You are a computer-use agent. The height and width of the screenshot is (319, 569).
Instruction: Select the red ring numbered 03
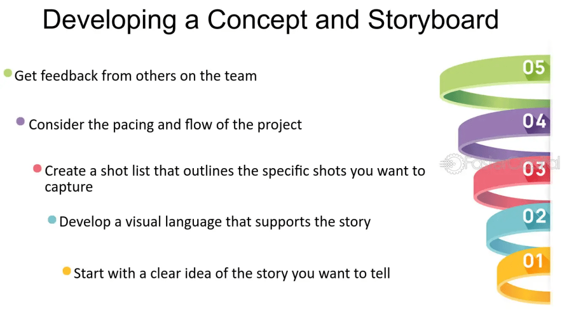512,183
